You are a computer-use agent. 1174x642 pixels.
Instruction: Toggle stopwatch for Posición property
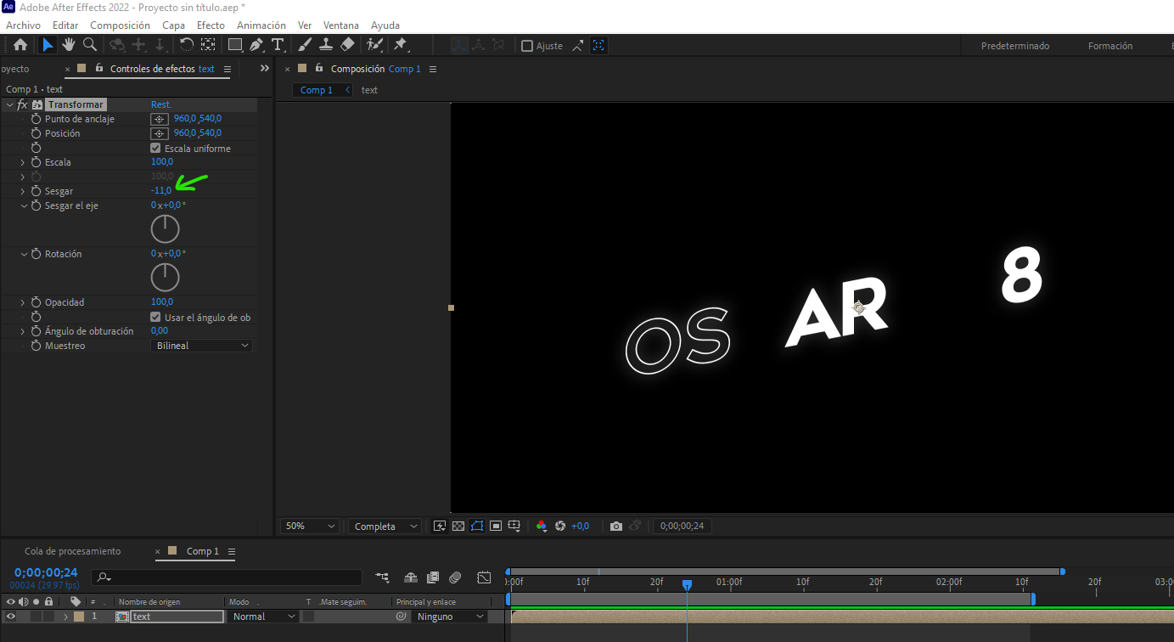(36, 133)
